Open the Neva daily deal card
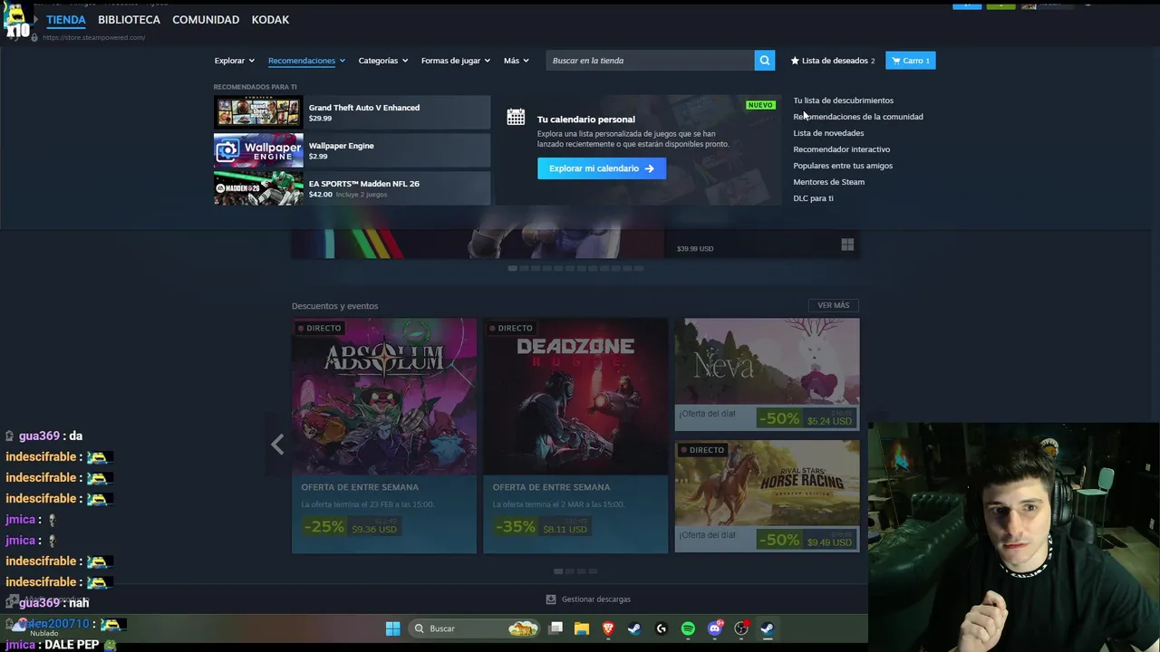Image resolution: width=1160 pixels, height=652 pixels. [x=767, y=375]
